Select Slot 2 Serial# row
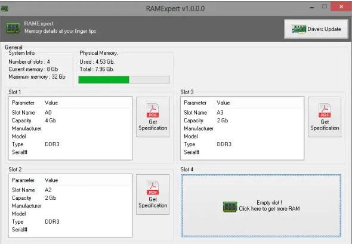This screenshot has width=352, height=244. click(70, 230)
